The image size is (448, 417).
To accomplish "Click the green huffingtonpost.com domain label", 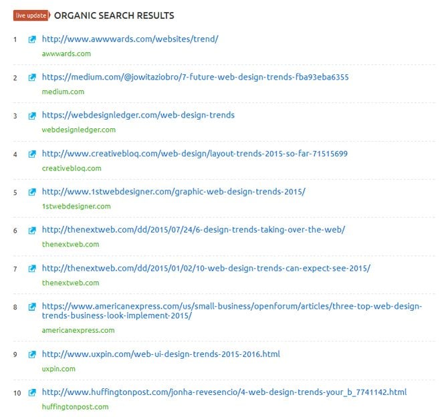I will click(x=75, y=406).
